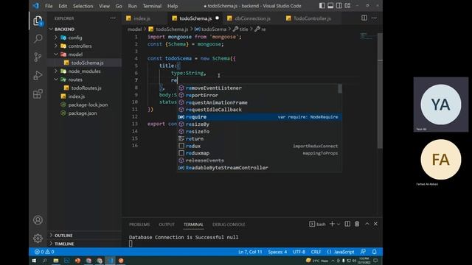Collapse the model folder
This screenshot has height=265, width=472.
click(x=75, y=54)
